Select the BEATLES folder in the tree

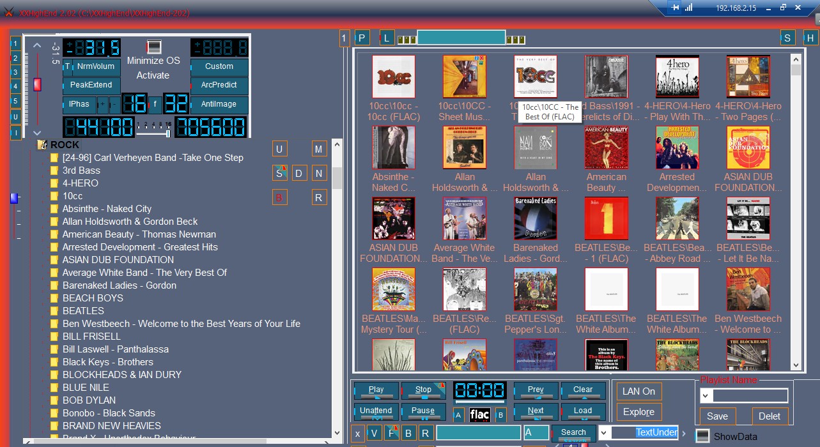pos(83,311)
